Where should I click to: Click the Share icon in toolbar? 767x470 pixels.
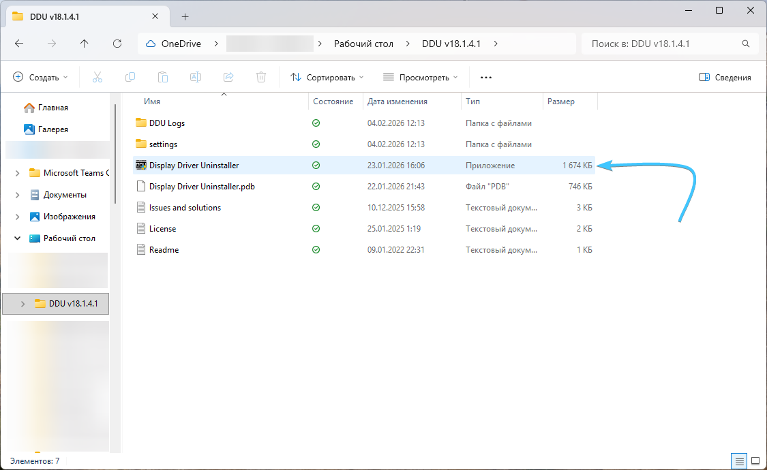click(x=228, y=78)
